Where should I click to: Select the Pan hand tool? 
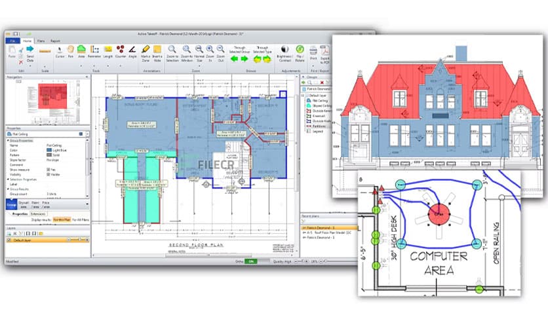(x=71, y=51)
